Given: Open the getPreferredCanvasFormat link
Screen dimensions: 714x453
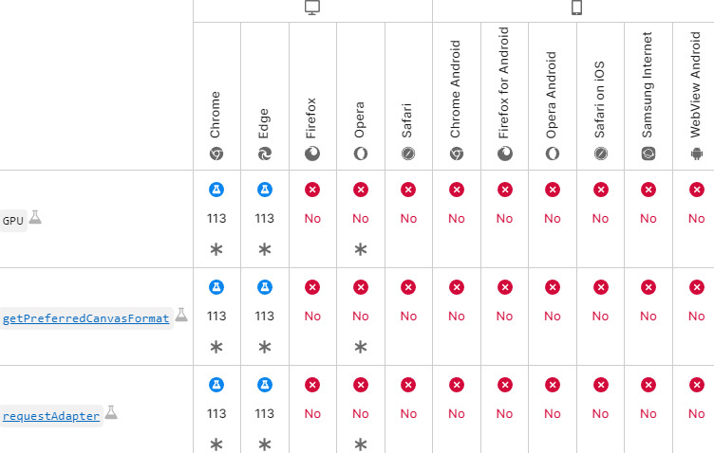Looking at the screenshot, I should point(85,318).
